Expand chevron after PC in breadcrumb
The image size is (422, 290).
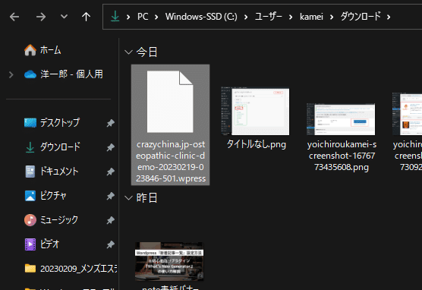click(x=156, y=17)
